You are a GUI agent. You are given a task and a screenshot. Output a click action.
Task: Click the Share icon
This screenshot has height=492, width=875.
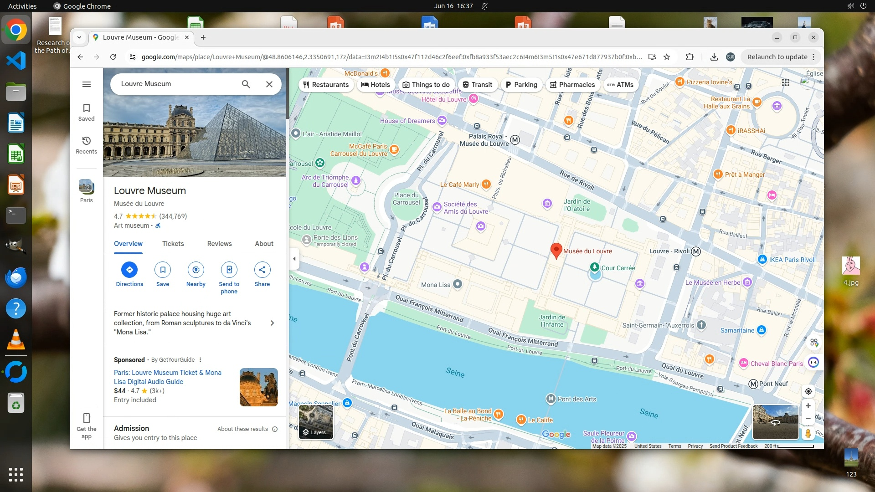click(262, 270)
